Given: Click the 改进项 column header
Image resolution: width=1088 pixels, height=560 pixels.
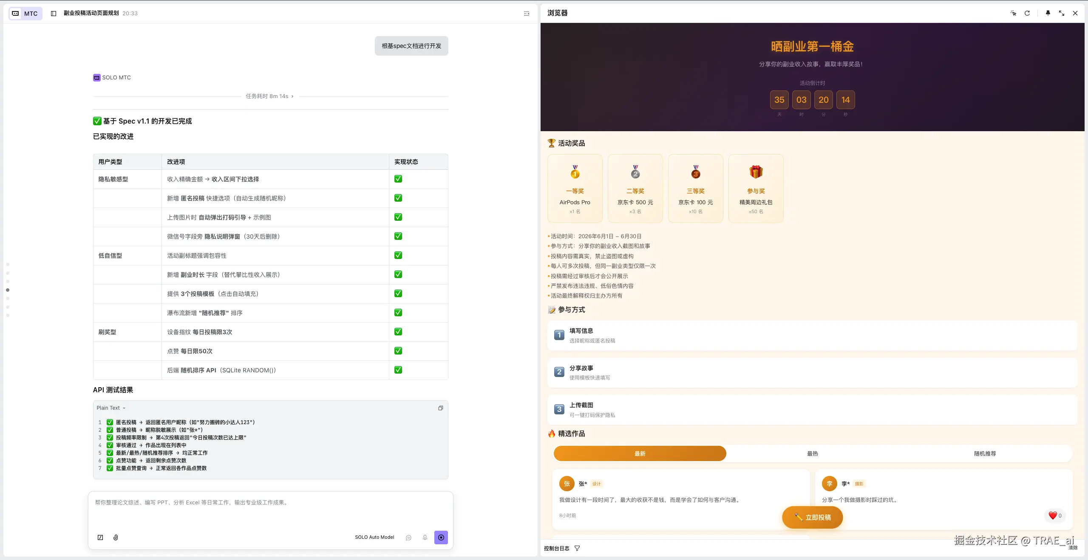Looking at the screenshot, I should (275, 162).
